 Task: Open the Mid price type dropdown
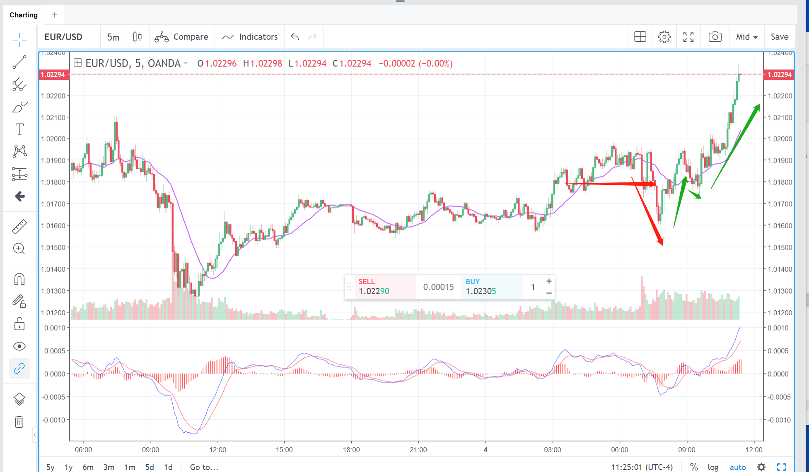pyautogui.click(x=746, y=37)
